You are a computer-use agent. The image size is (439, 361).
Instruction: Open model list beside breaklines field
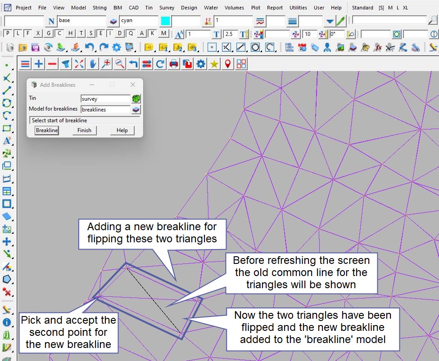tap(136, 109)
